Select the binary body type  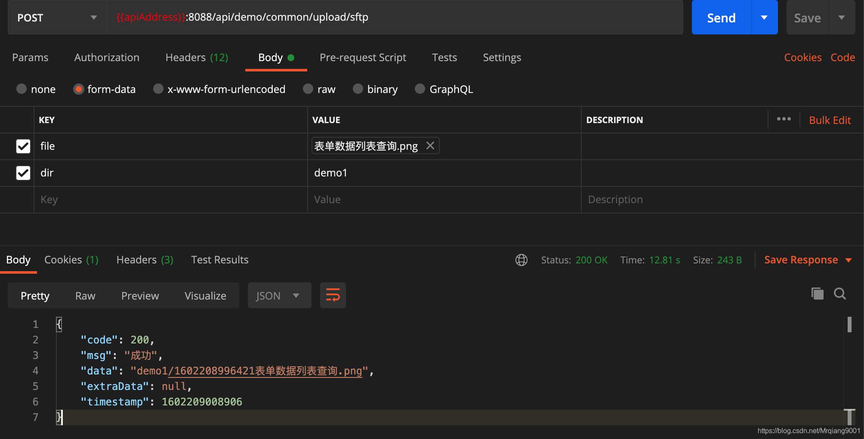click(358, 89)
